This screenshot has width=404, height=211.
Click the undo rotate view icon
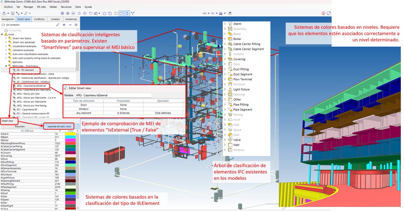pos(91,13)
